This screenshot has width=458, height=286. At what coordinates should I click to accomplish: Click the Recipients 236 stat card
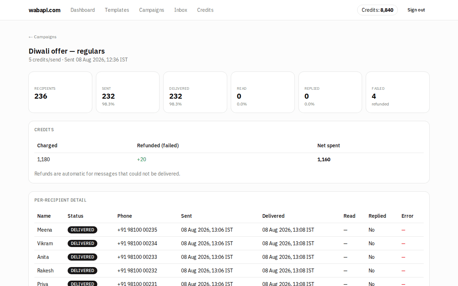pyautogui.click(x=60, y=92)
